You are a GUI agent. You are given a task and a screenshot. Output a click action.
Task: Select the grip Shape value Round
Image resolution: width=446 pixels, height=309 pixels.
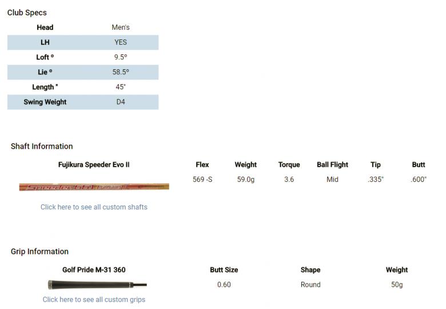(x=310, y=284)
